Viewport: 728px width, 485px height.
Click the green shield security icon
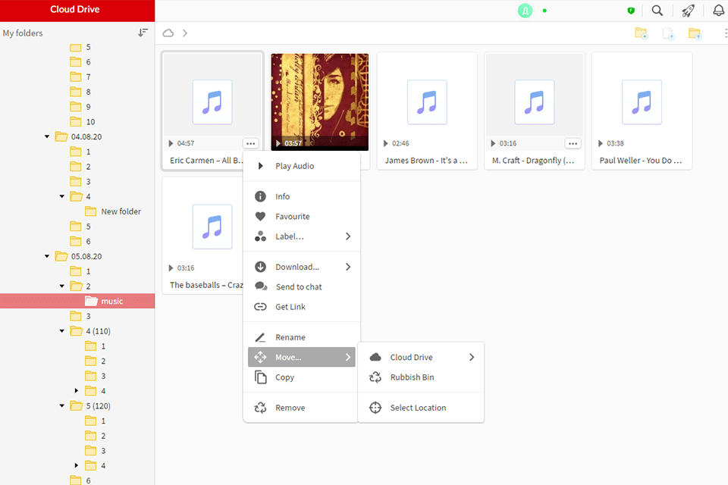click(631, 11)
